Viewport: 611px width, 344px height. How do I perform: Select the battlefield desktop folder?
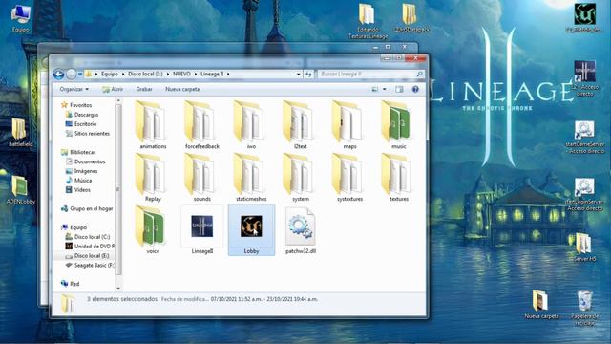(20, 133)
